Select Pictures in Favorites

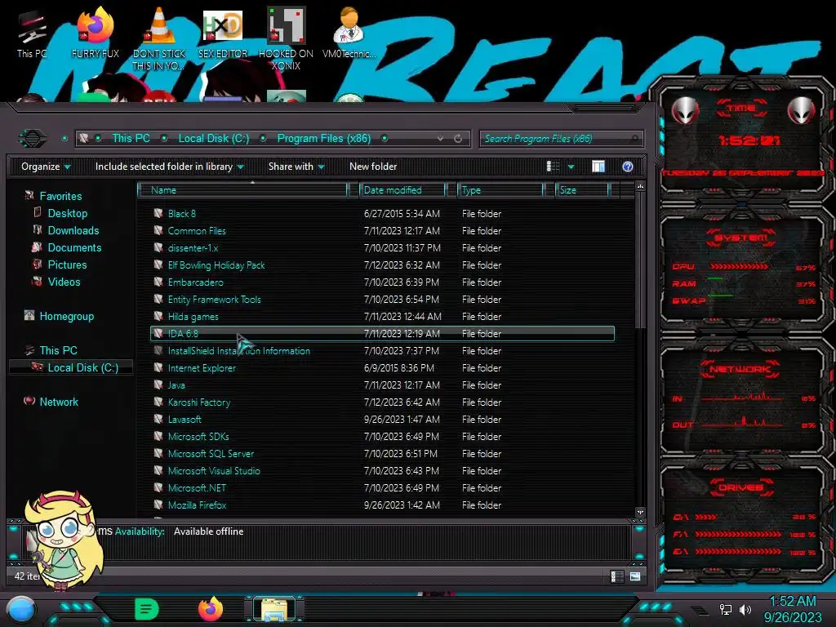pyautogui.click(x=67, y=265)
